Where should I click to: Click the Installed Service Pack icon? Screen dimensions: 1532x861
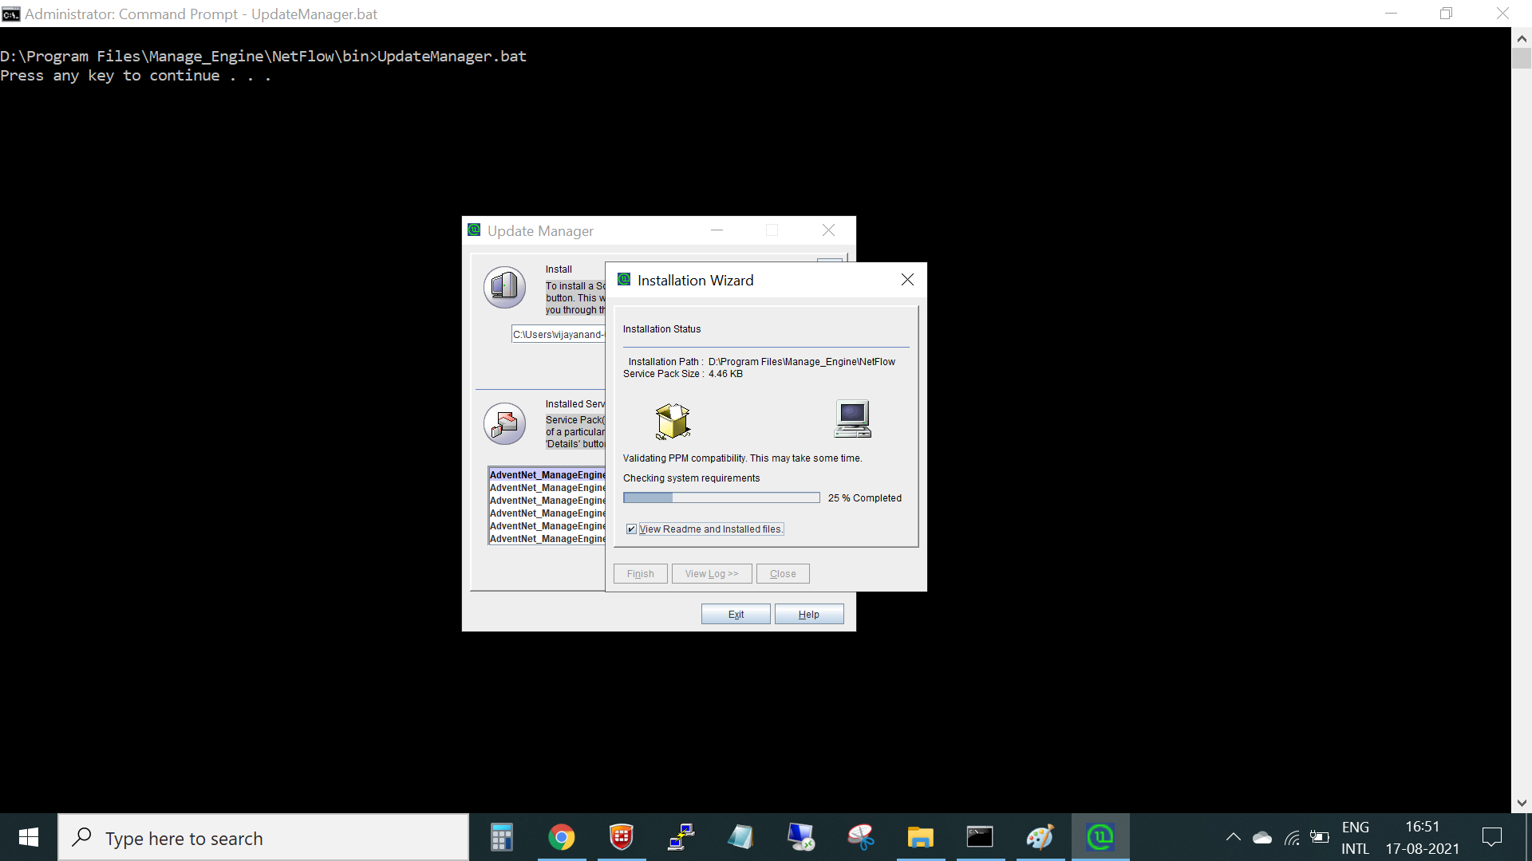pyautogui.click(x=504, y=423)
